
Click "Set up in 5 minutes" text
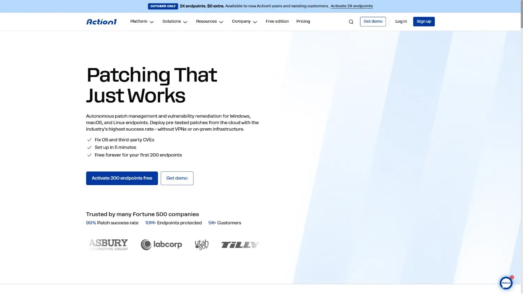pyautogui.click(x=115, y=147)
